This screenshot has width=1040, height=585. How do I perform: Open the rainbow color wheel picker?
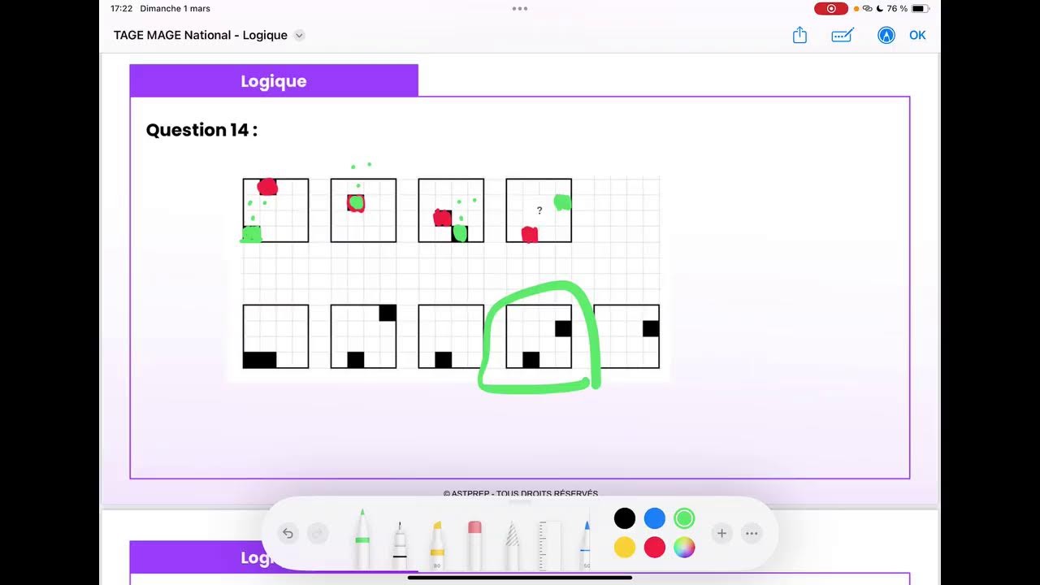[685, 548]
